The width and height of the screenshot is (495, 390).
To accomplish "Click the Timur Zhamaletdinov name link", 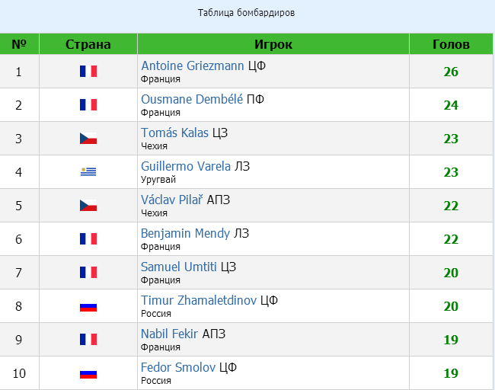I will click(199, 300).
